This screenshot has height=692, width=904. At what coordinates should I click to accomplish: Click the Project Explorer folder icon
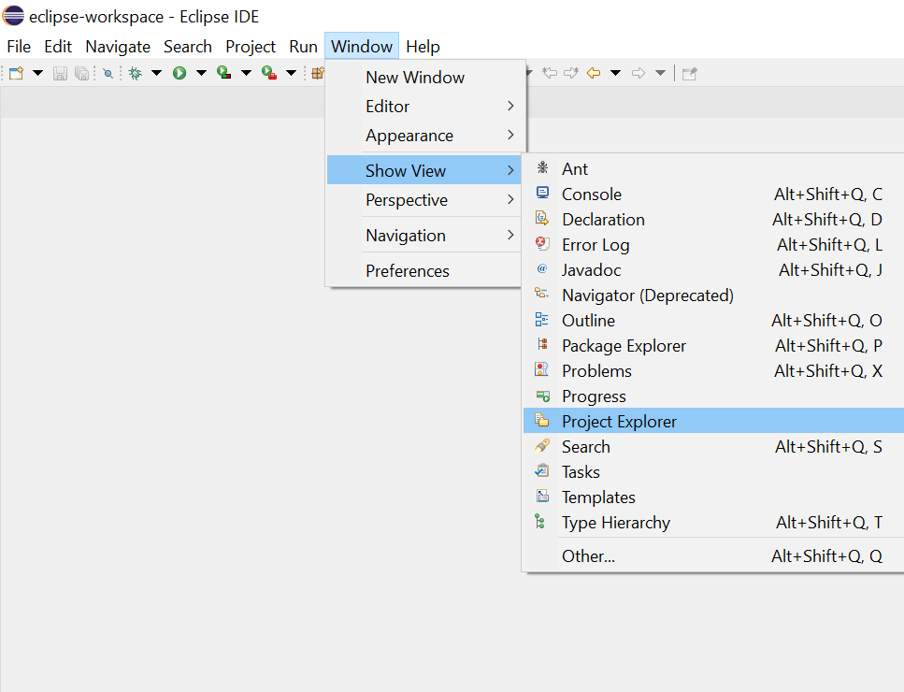click(542, 420)
